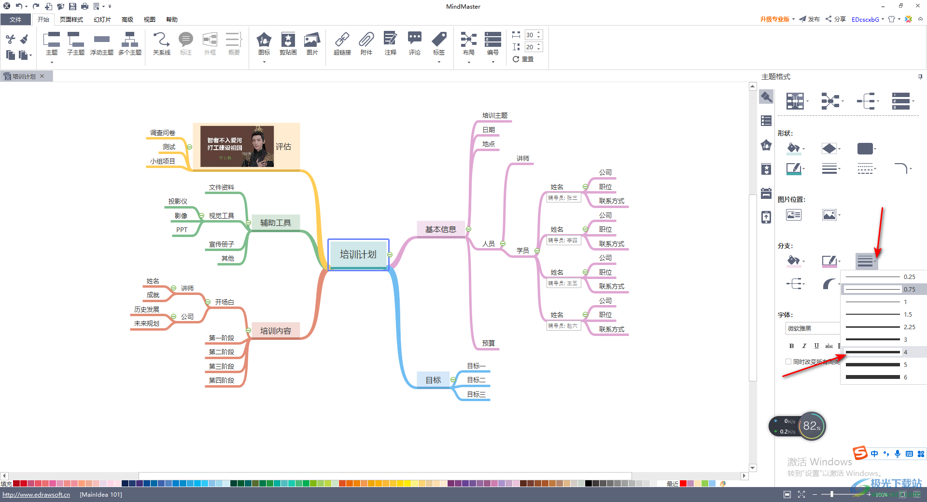
Task: Collapse the 评估 branch toggle
Action: (189, 147)
